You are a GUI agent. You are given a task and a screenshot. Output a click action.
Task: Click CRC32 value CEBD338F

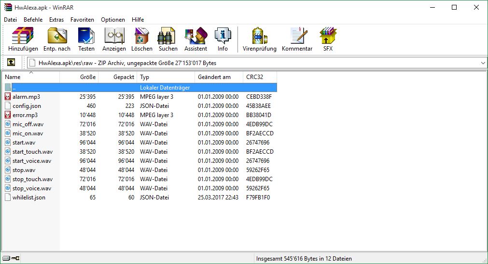tap(259, 97)
